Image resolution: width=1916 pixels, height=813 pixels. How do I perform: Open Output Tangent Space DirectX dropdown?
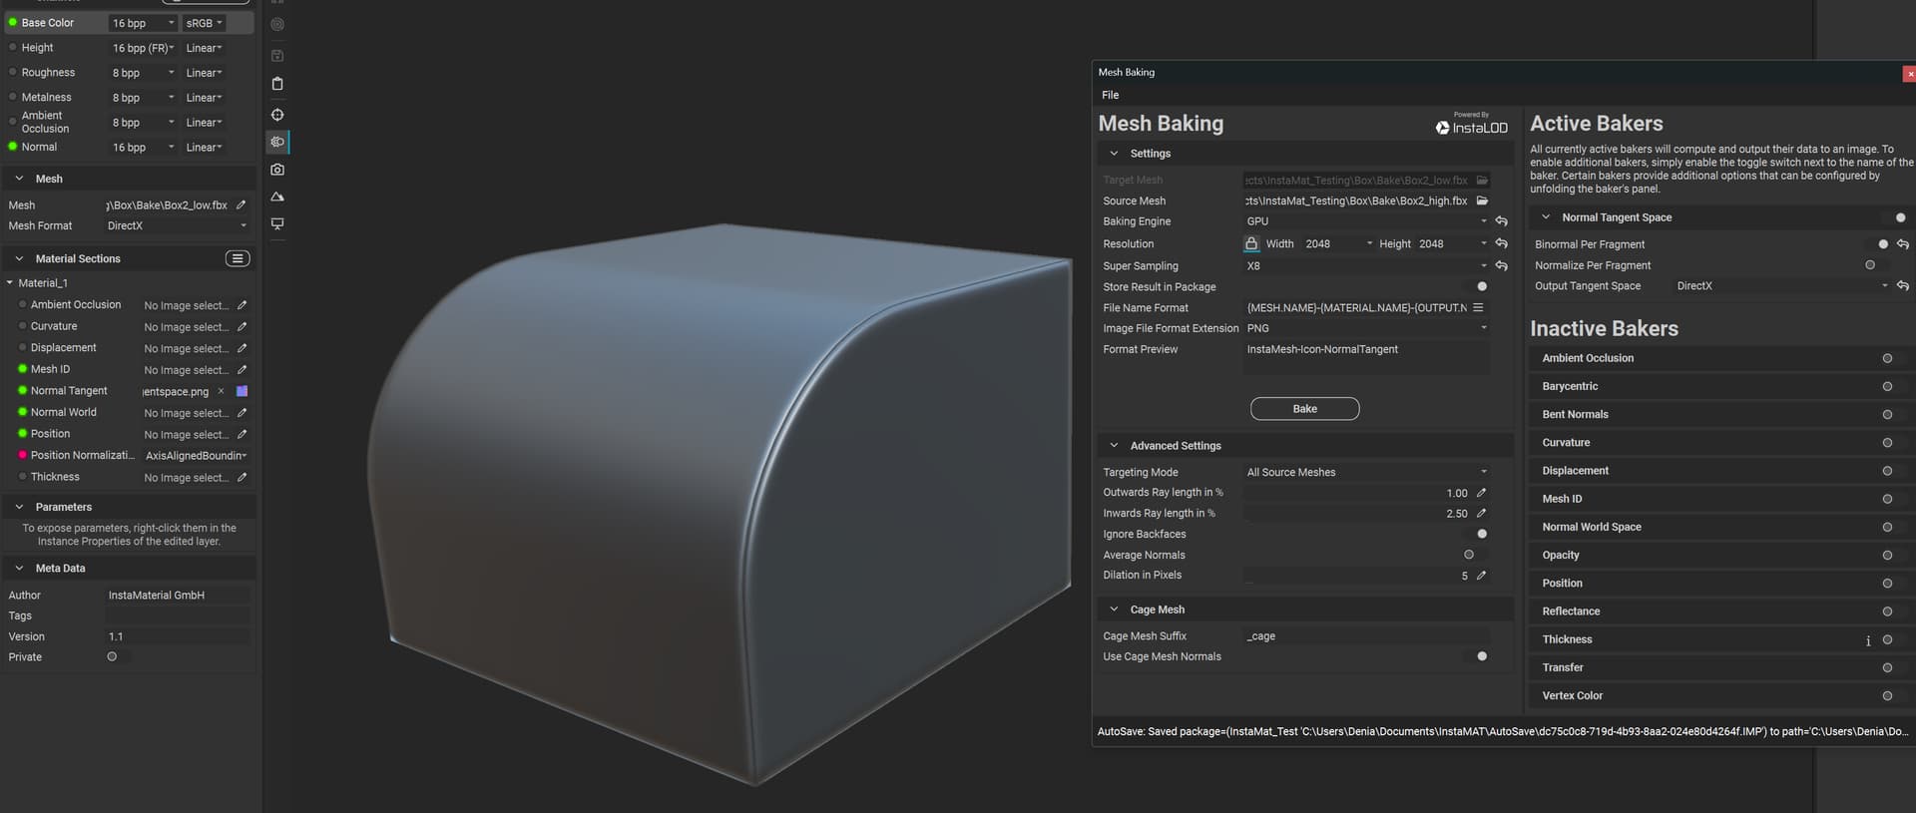[x=1781, y=286]
